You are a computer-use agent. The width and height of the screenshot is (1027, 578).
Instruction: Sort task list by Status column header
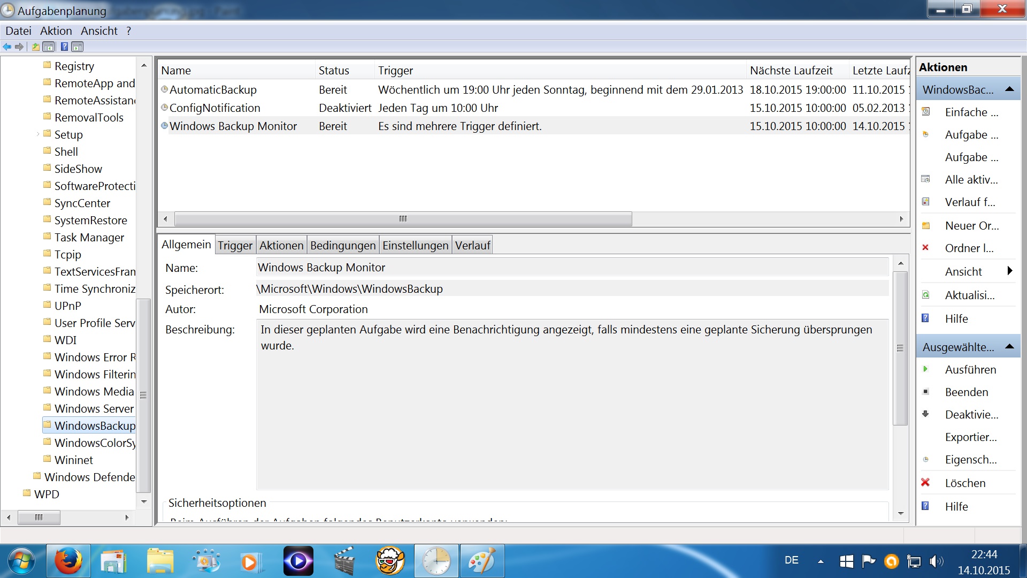[345, 71]
